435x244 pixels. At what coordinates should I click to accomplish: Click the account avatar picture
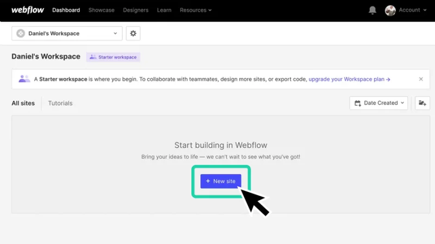(390, 10)
